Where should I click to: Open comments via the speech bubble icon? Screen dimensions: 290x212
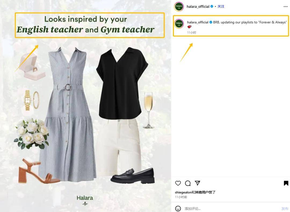click(188, 183)
